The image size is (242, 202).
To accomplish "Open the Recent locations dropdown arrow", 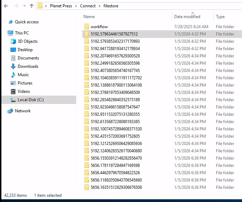I will (24, 6).
